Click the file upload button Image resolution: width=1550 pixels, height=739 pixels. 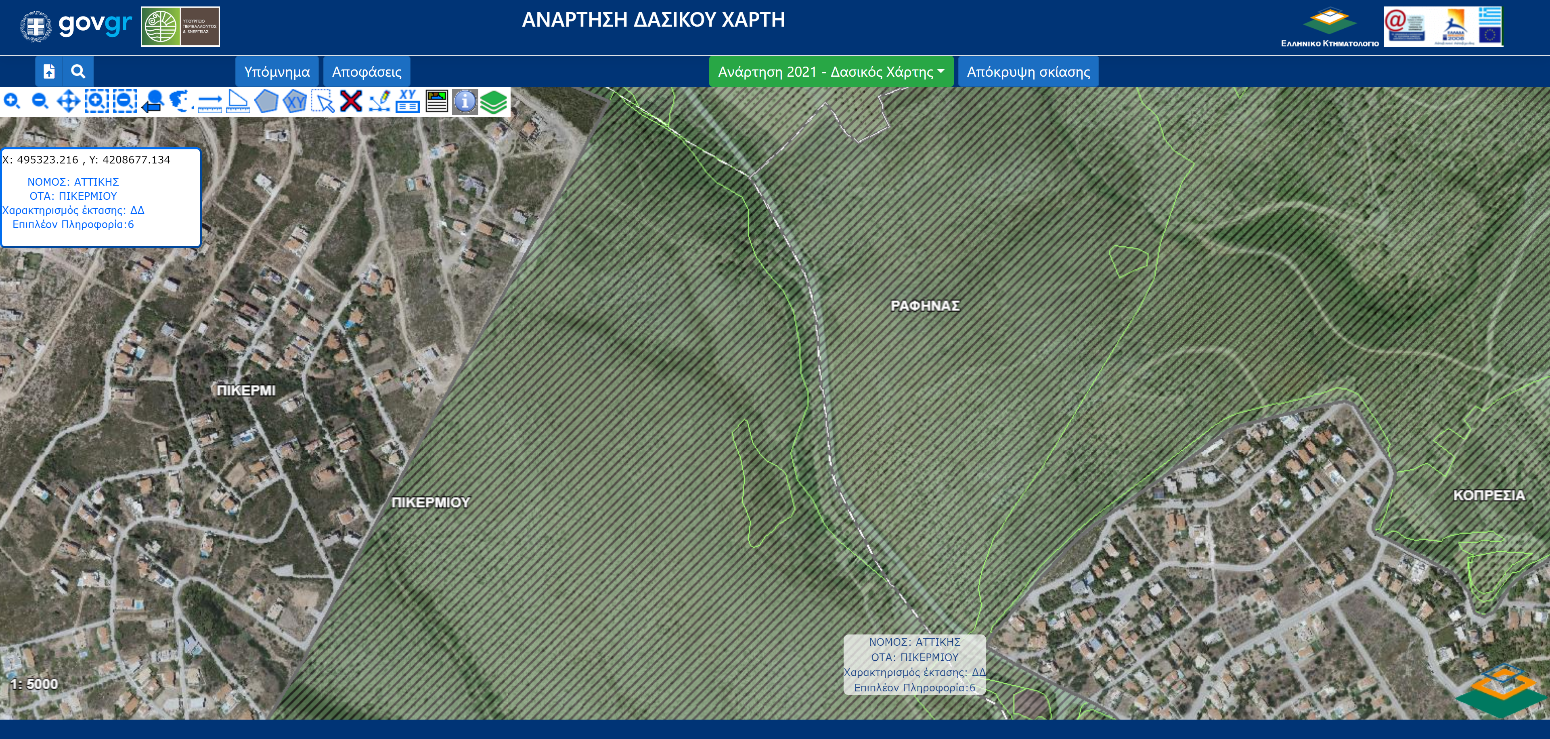tap(49, 71)
